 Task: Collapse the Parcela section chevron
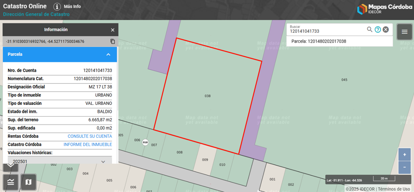coord(108,54)
